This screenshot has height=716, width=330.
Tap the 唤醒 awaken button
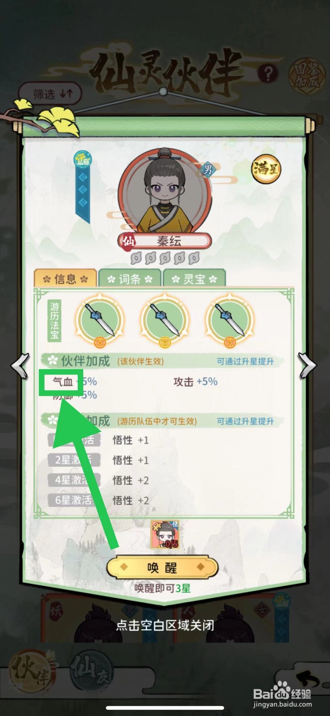click(x=162, y=568)
